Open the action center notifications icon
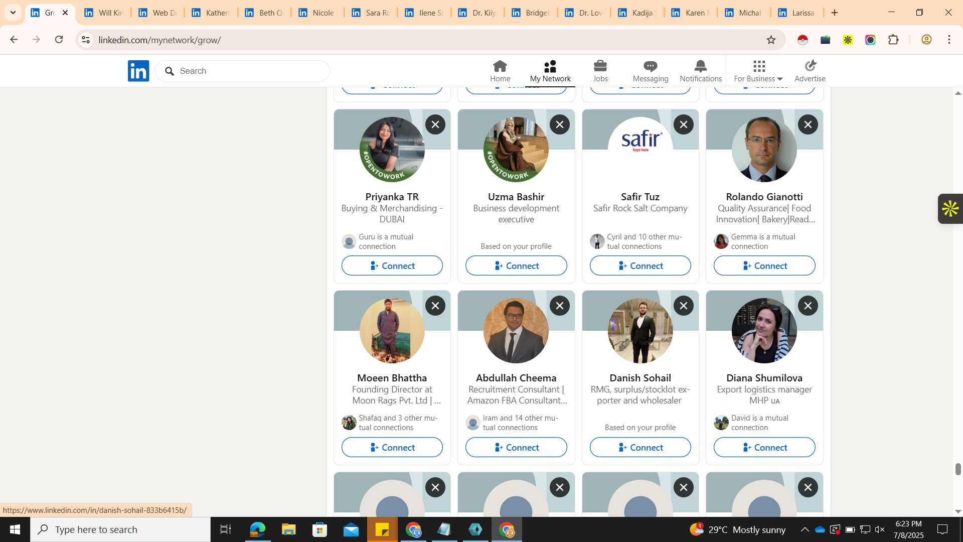Viewport: 963px width, 542px height. [943, 529]
